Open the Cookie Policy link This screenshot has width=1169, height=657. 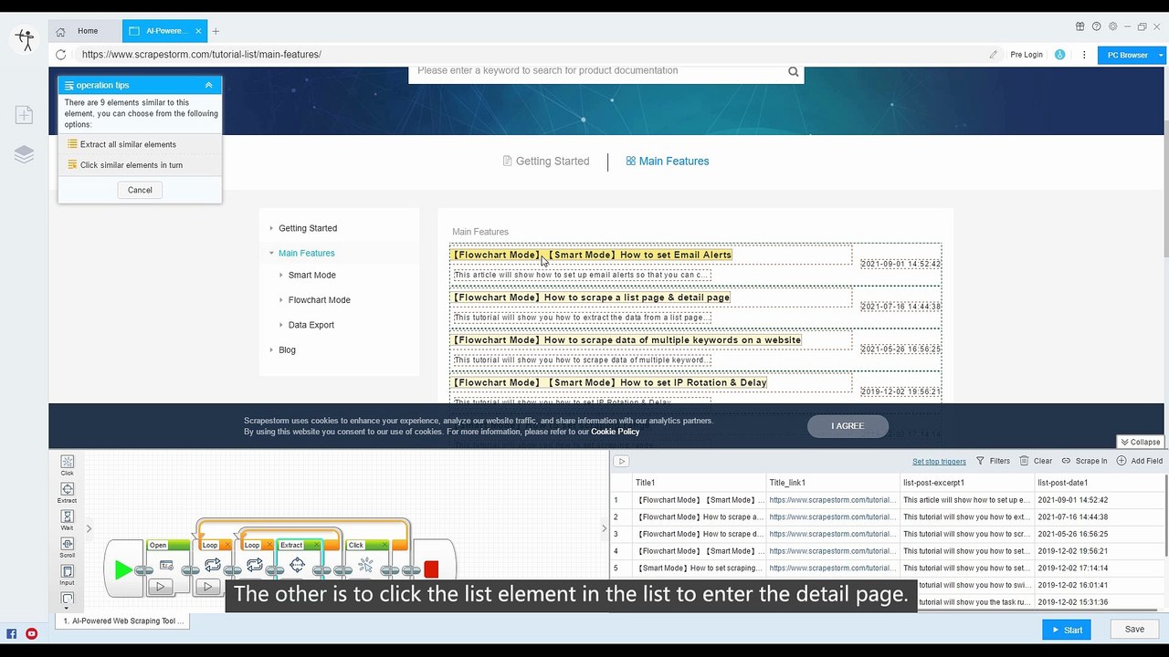(615, 432)
